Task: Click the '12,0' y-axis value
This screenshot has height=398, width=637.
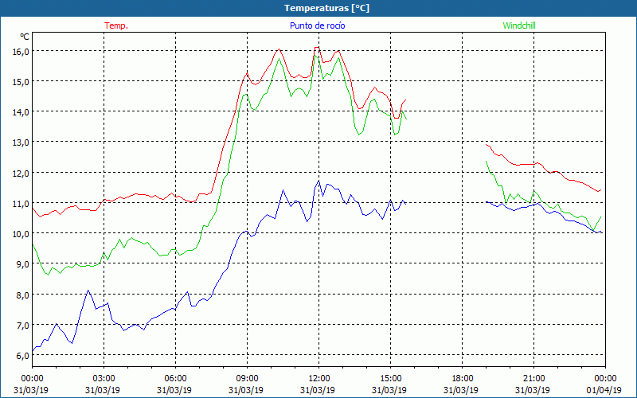Action: click(x=21, y=173)
